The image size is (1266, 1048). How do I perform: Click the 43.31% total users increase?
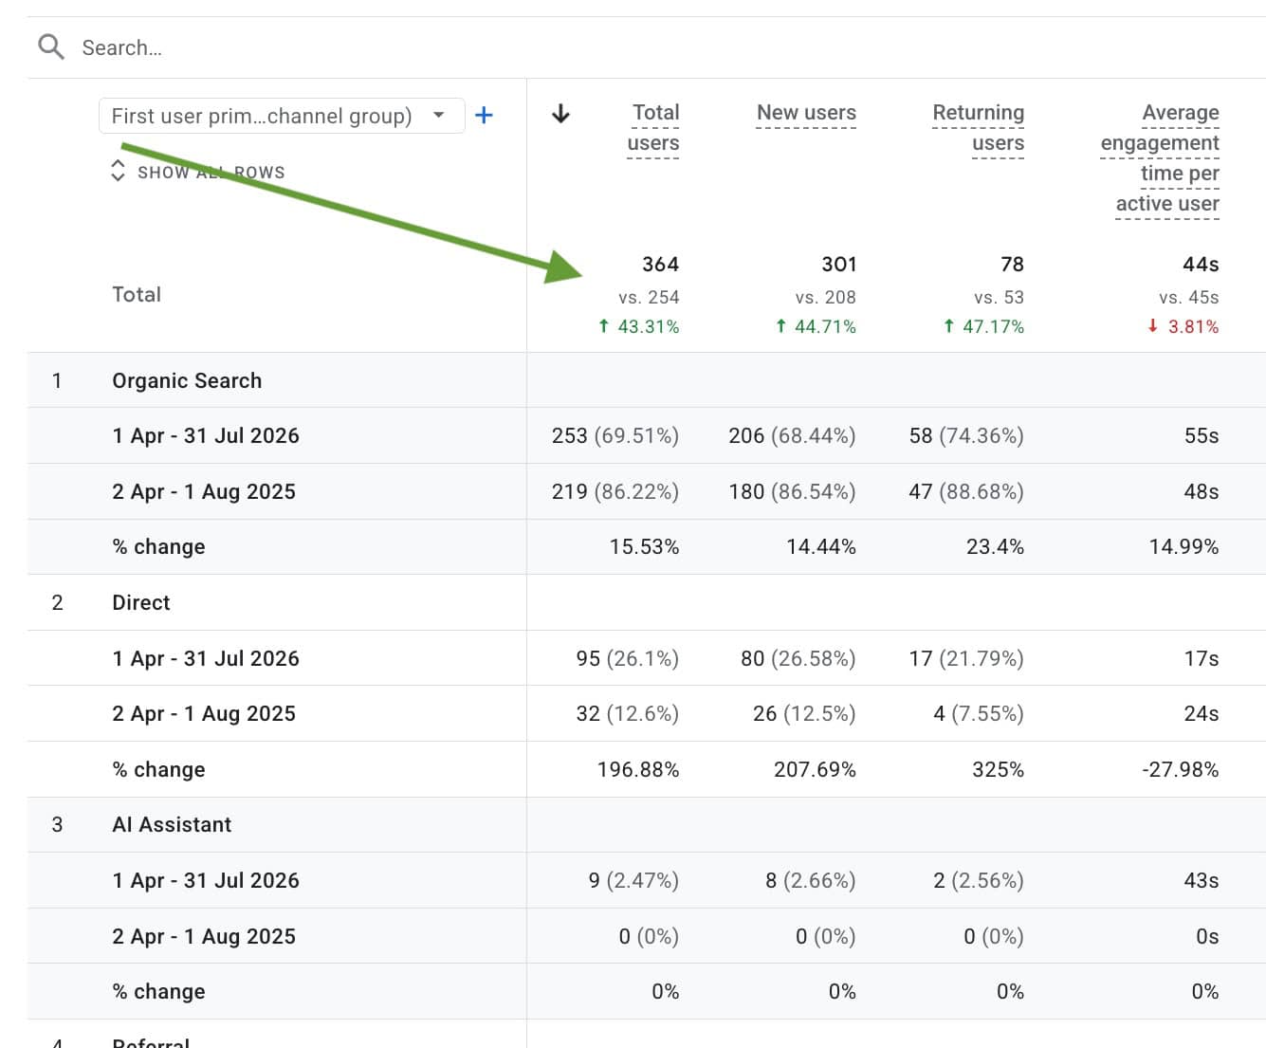638,326
